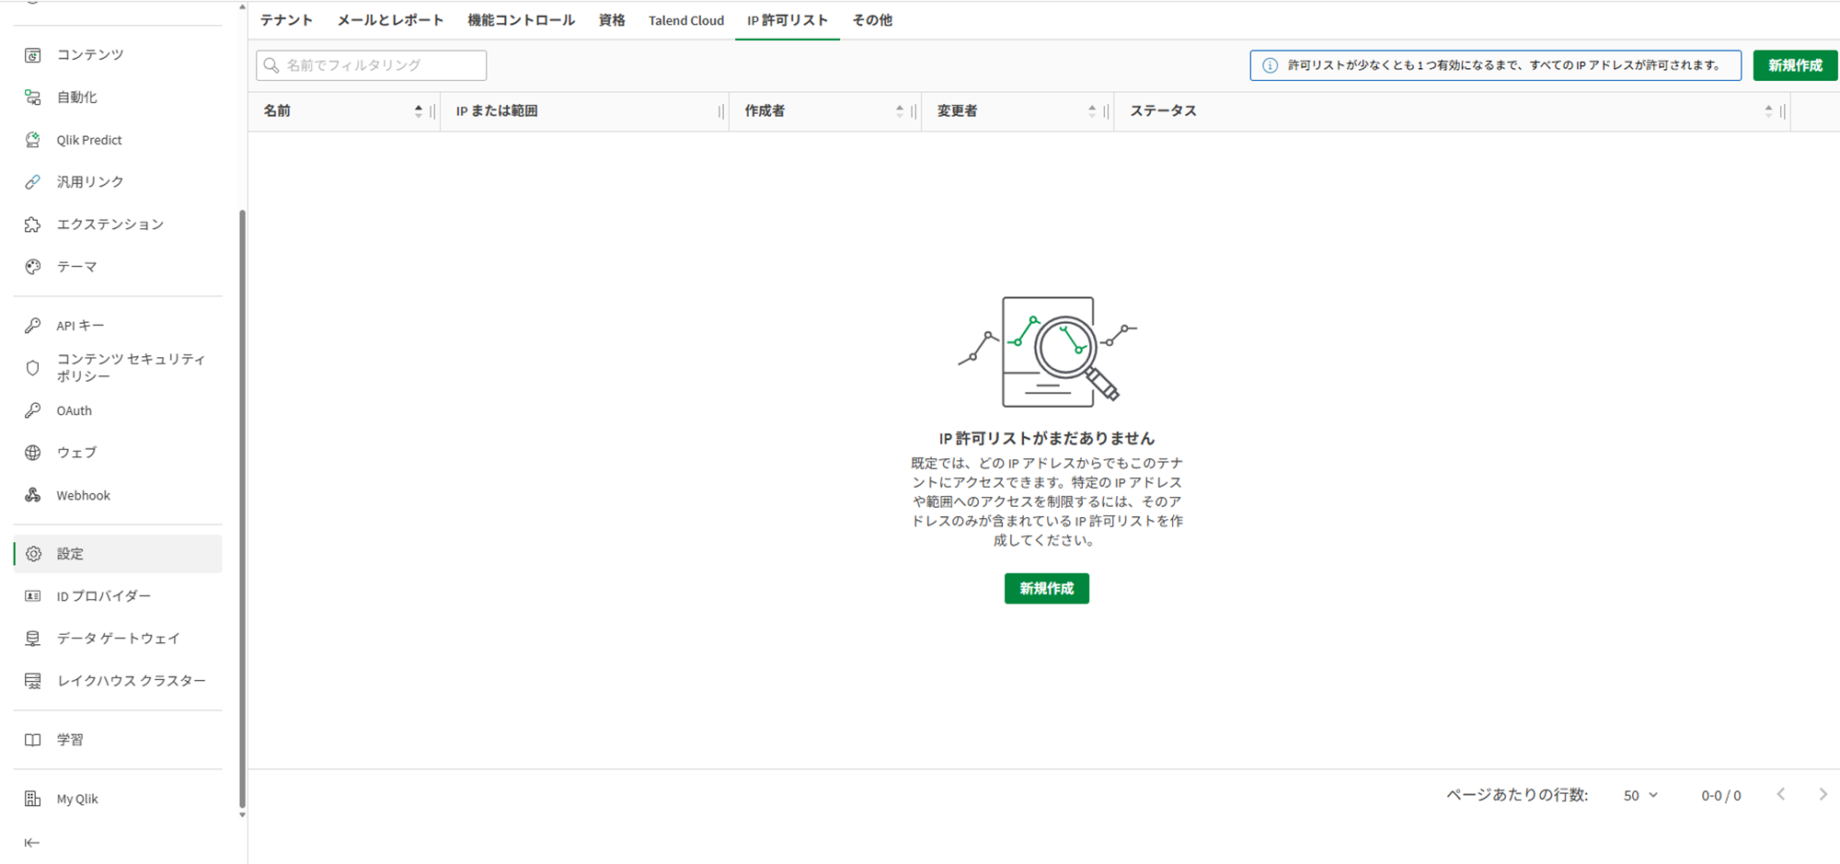Click the top-right 新規作成 button
This screenshot has width=1840, height=864.
tap(1794, 65)
